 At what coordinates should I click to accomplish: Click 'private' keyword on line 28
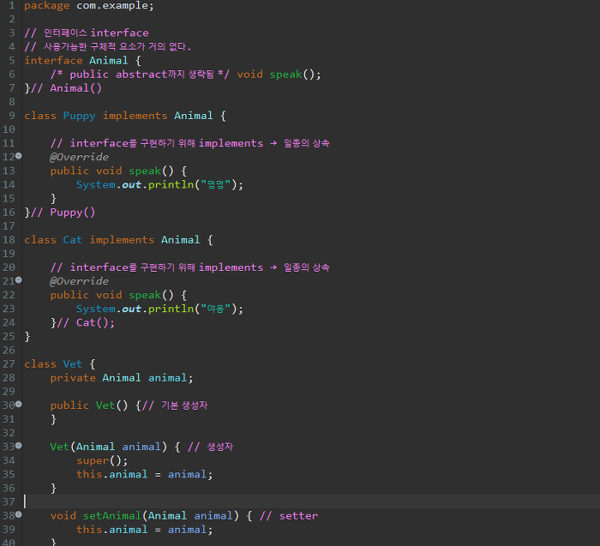coord(73,378)
